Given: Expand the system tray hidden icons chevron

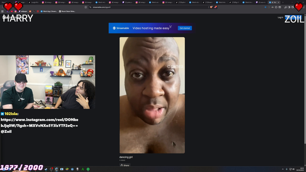Looking at the screenshot, I should pos(283,169).
